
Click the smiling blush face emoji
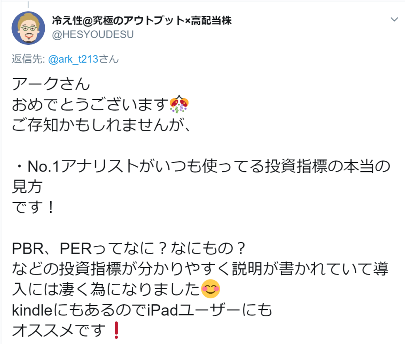210,289
